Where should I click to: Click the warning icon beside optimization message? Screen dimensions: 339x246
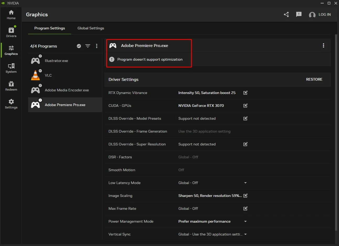[112, 59]
